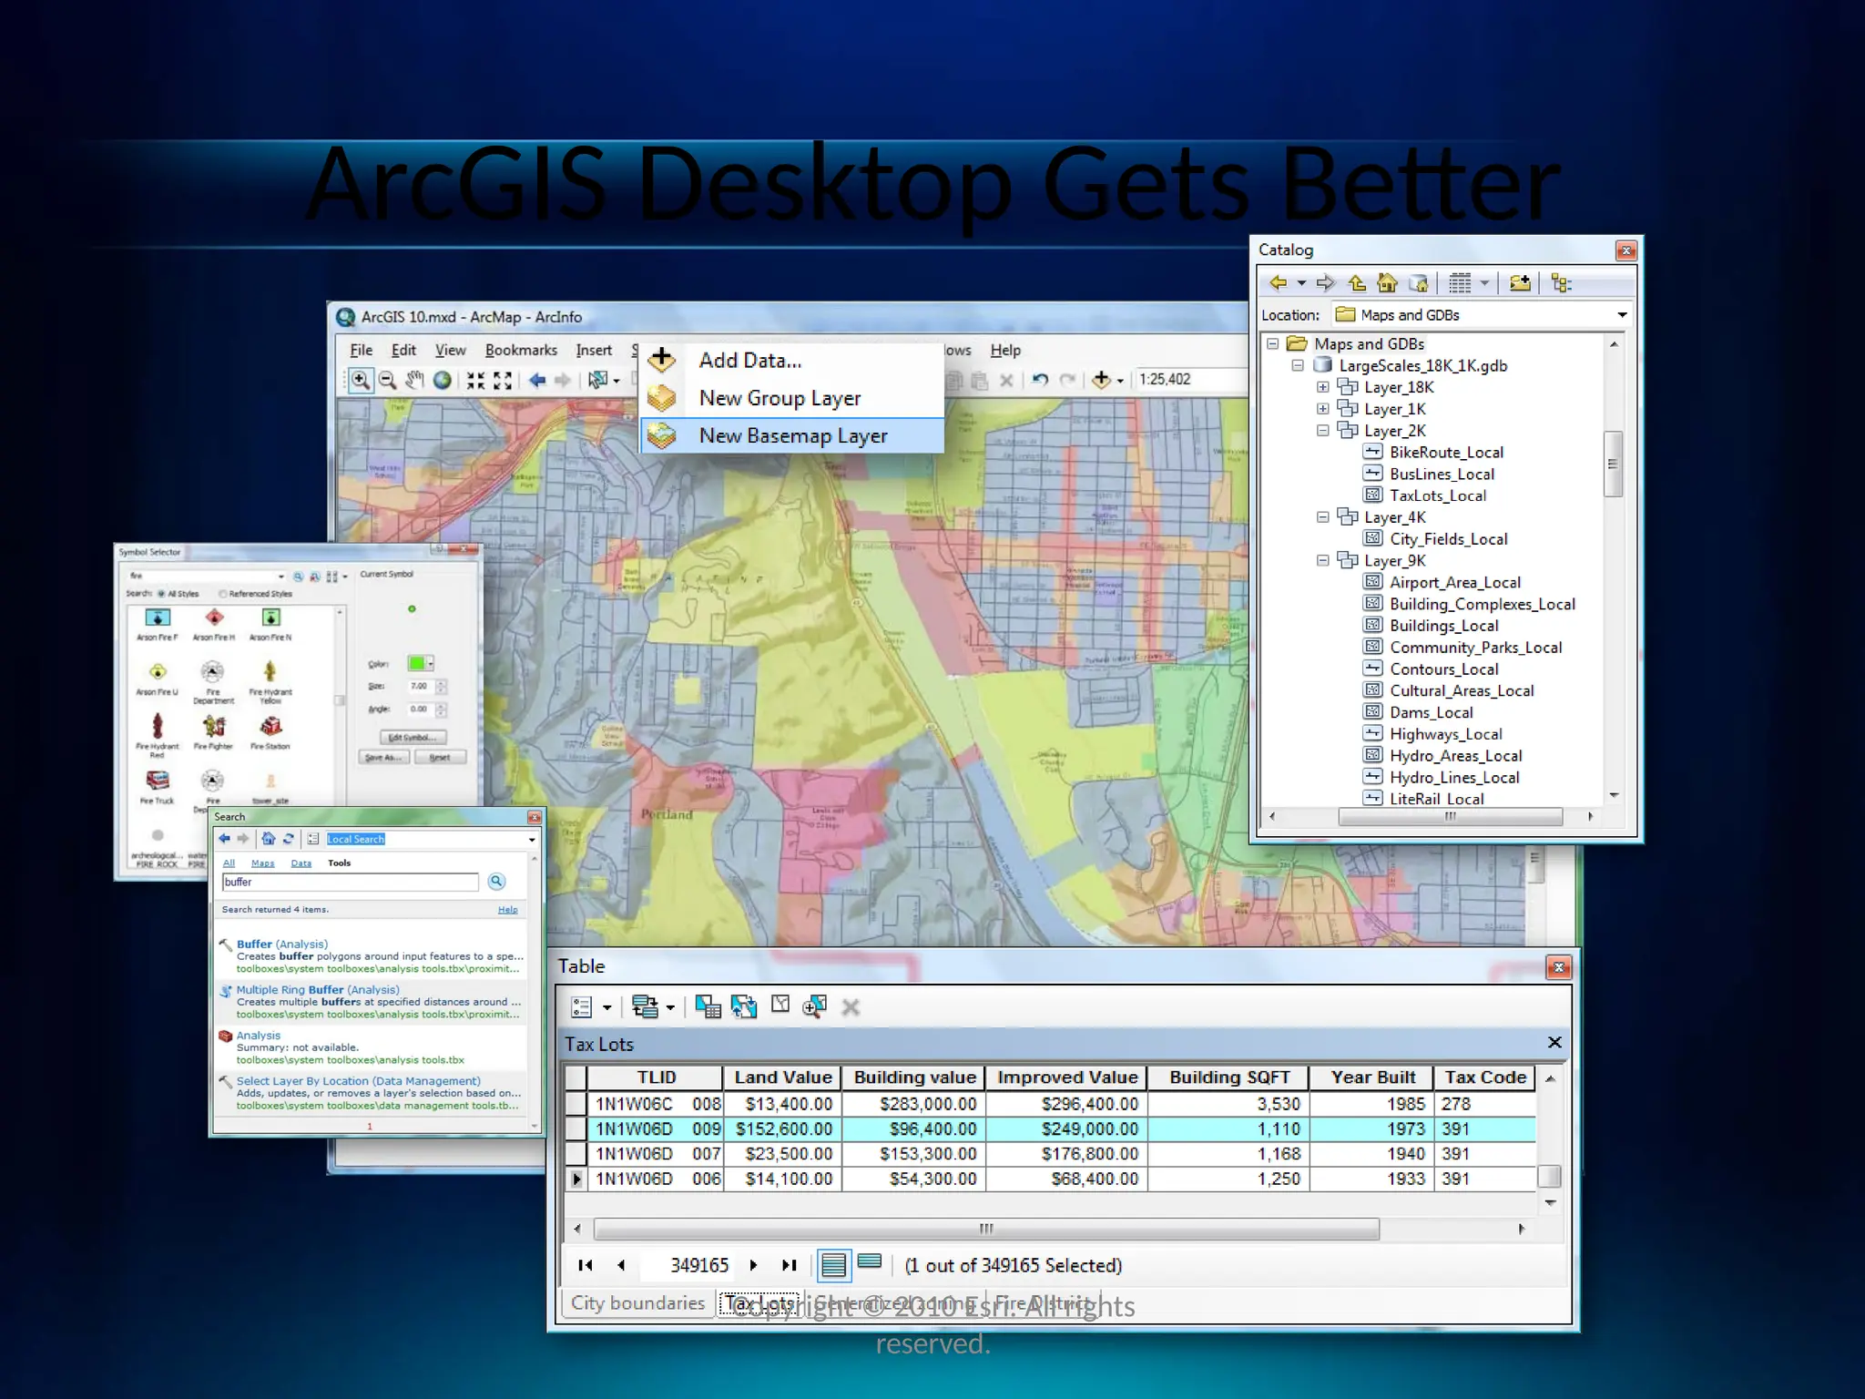Open the Buffer (Analysis) search result link

[x=281, y=945]
